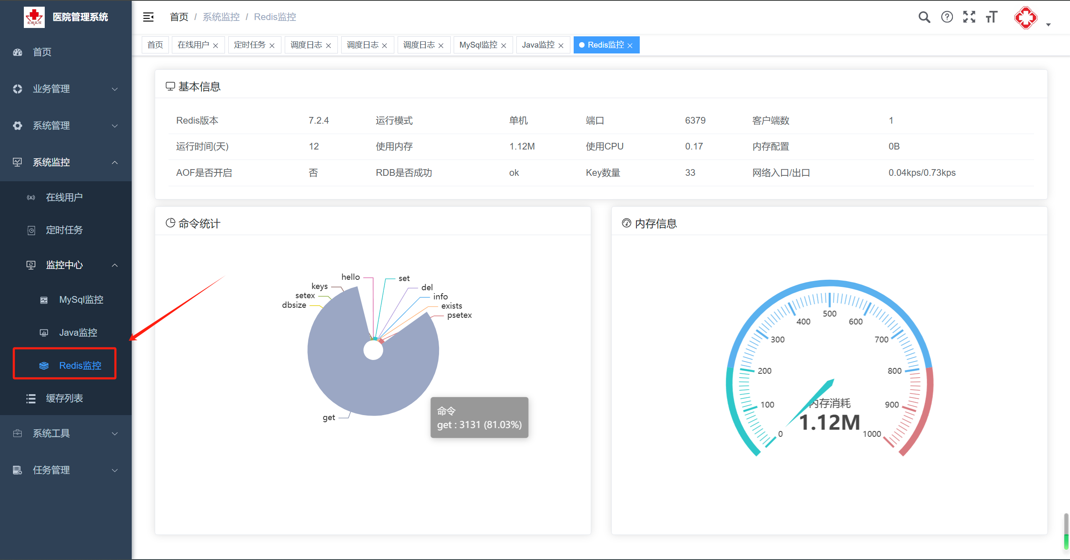Close the 在线用户 tab
The width and height of the screenshot is (1070, 560).
[215, 46]
